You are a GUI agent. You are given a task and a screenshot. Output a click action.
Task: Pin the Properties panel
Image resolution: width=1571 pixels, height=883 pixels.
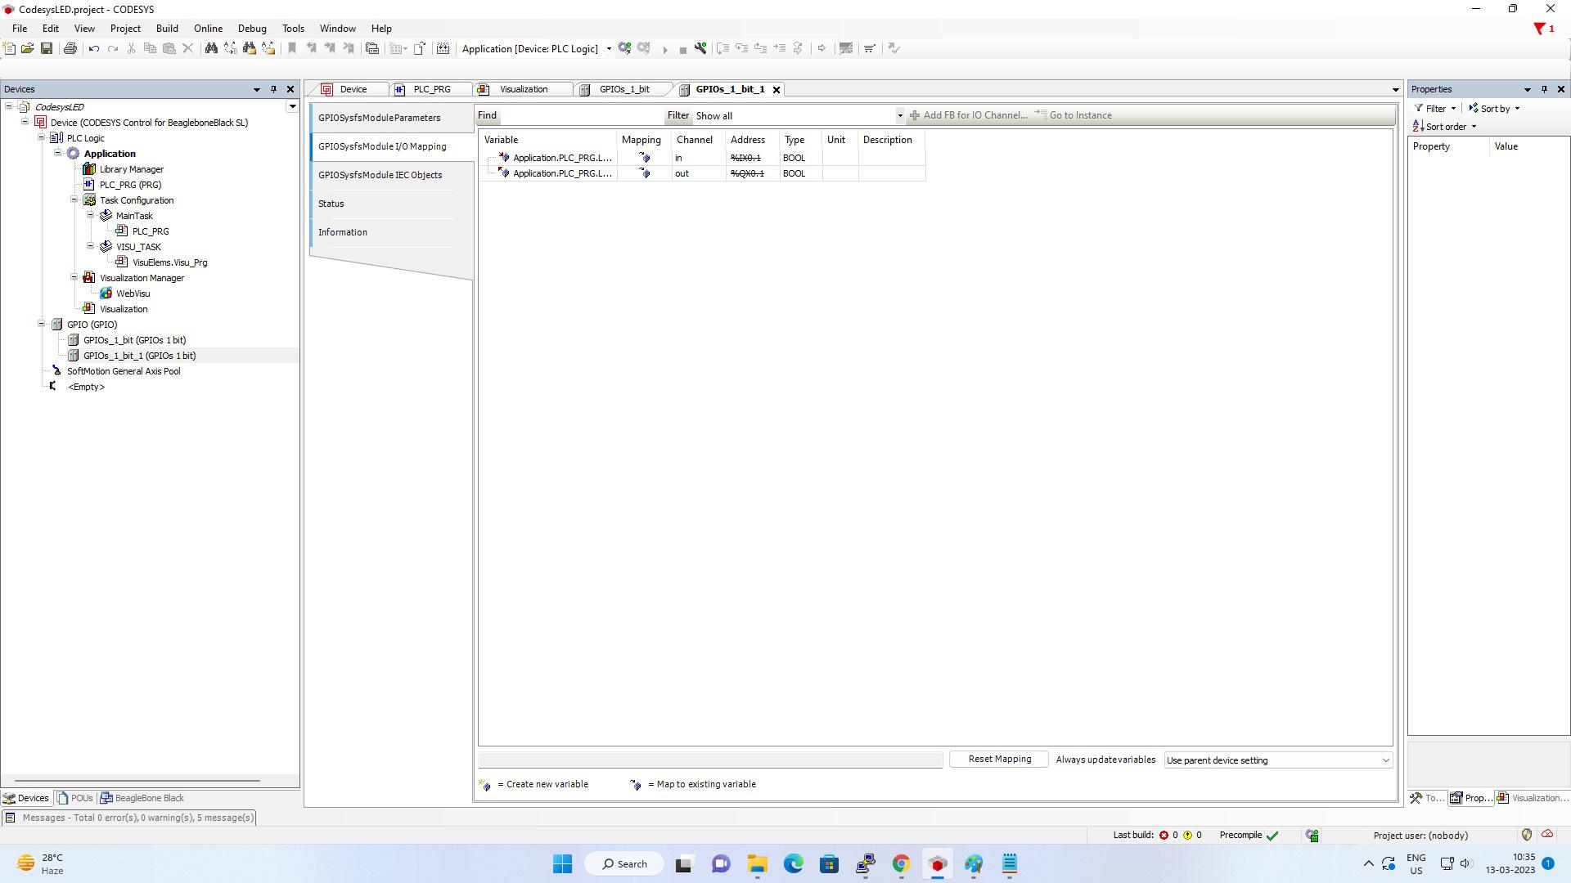point(1544,89)
